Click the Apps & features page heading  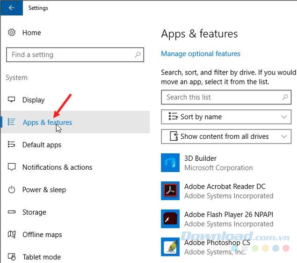199,34
